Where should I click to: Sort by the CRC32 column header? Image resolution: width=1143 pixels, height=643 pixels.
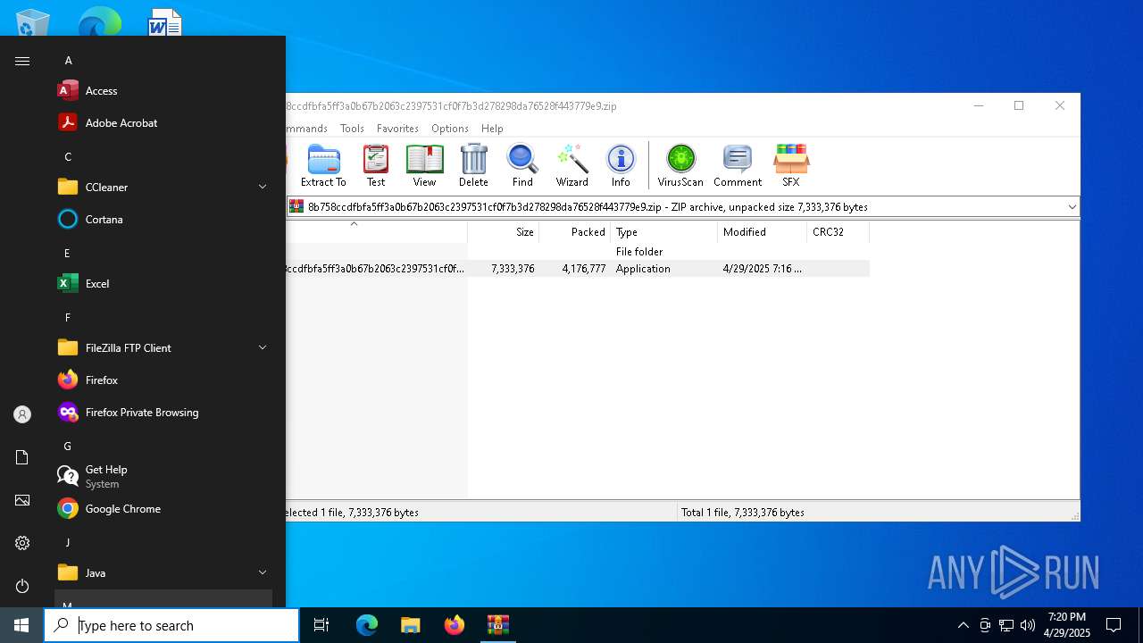click(x=838, y=232)
